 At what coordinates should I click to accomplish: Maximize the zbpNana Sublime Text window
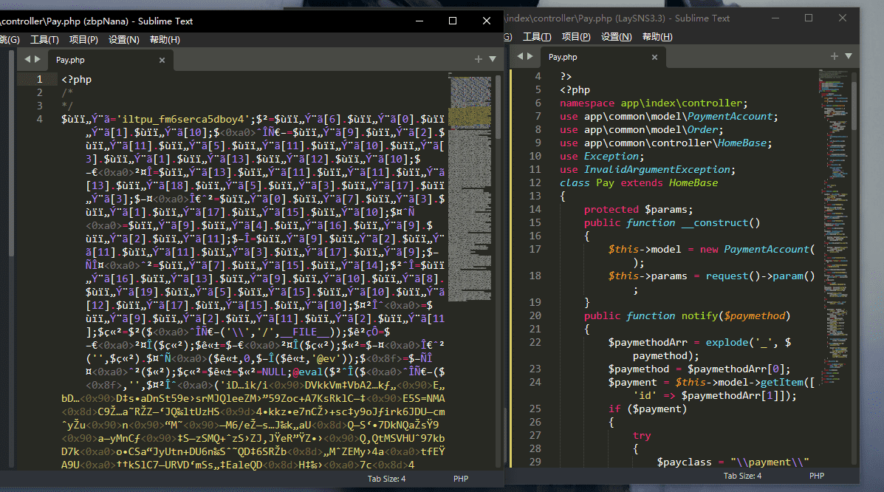point(453,21)
